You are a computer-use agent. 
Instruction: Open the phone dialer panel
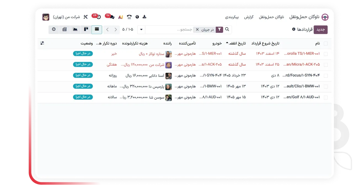coord(129,17)
